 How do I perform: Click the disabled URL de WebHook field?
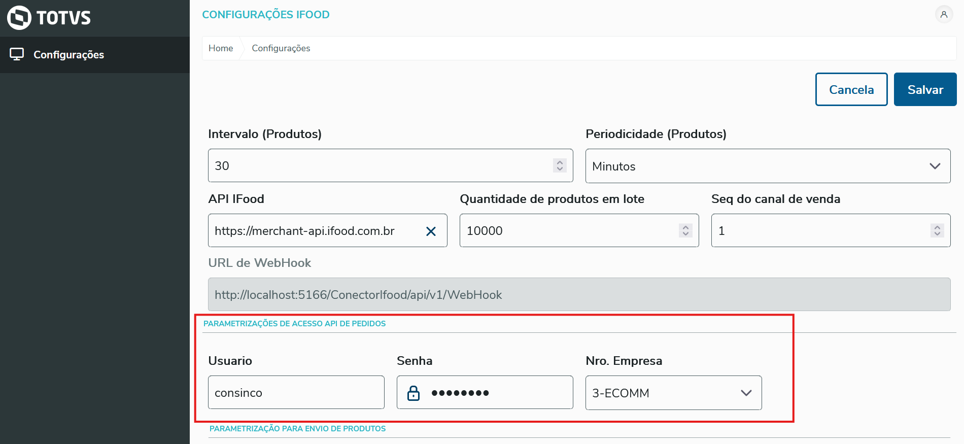coord(578,295)
